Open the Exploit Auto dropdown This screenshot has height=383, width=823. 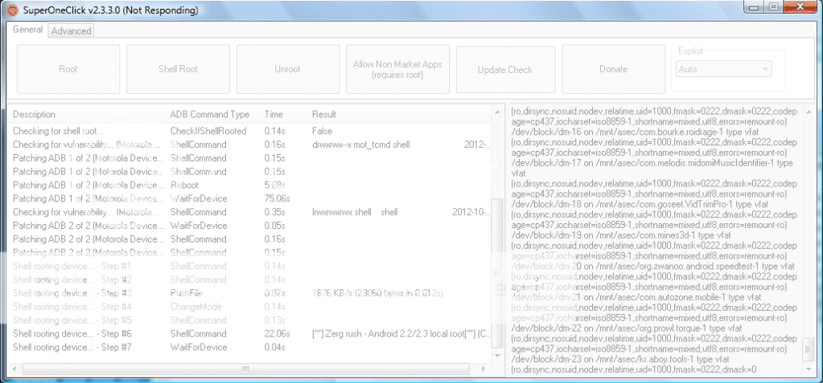click(723, 68)
